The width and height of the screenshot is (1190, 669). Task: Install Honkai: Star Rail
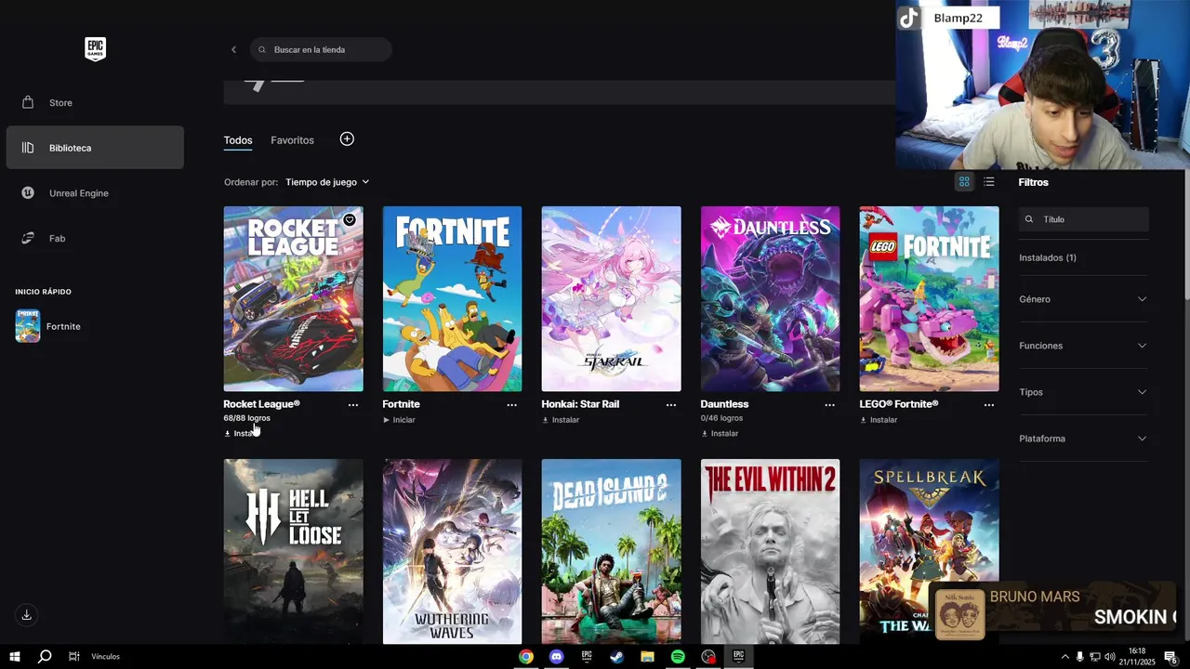[561, 420]
